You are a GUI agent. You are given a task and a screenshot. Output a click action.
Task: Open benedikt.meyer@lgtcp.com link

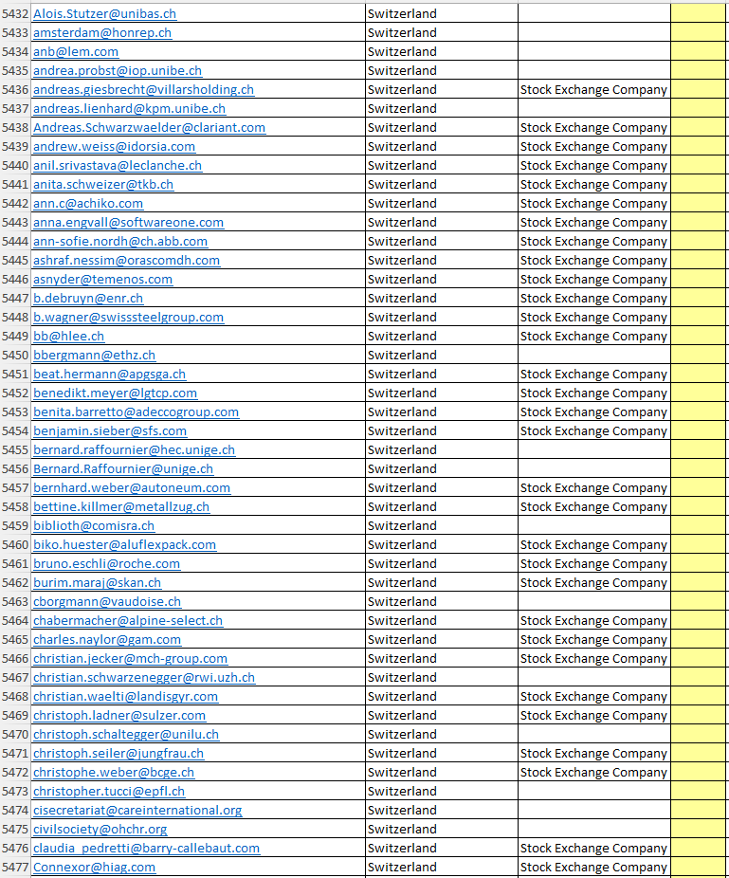(x=115, y=393)
